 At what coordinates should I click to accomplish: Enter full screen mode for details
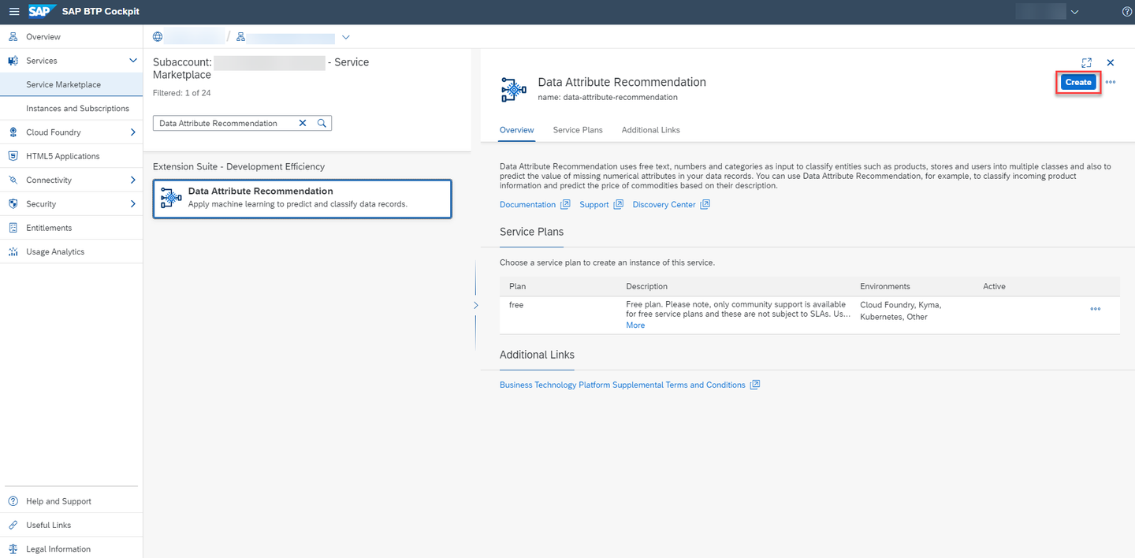pos(1087,62)
